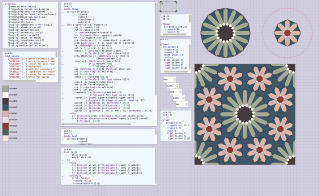Select the tiled flower pattern output
320x196 pixels.
tap(245, 114)
